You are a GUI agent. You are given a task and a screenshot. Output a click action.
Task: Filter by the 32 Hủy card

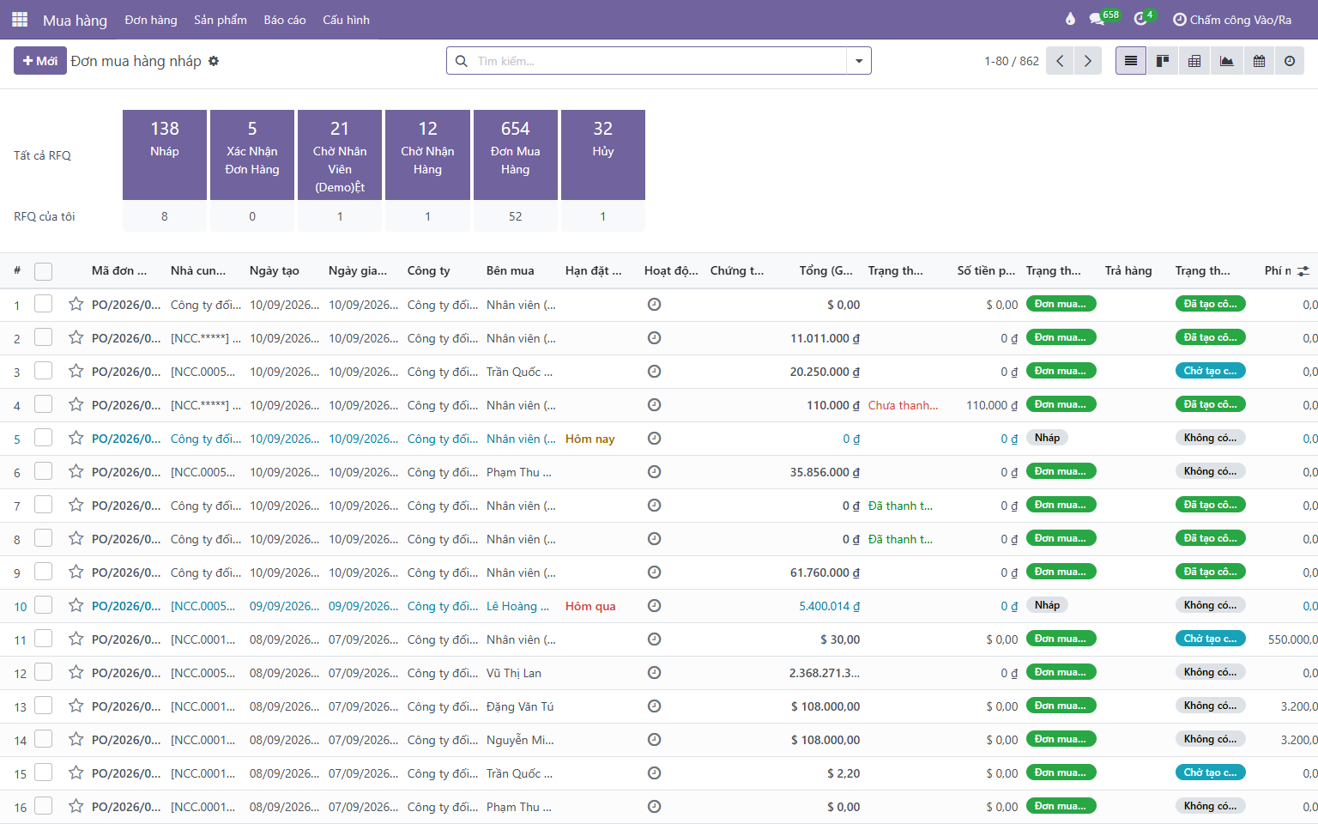(x=603, y=154)
